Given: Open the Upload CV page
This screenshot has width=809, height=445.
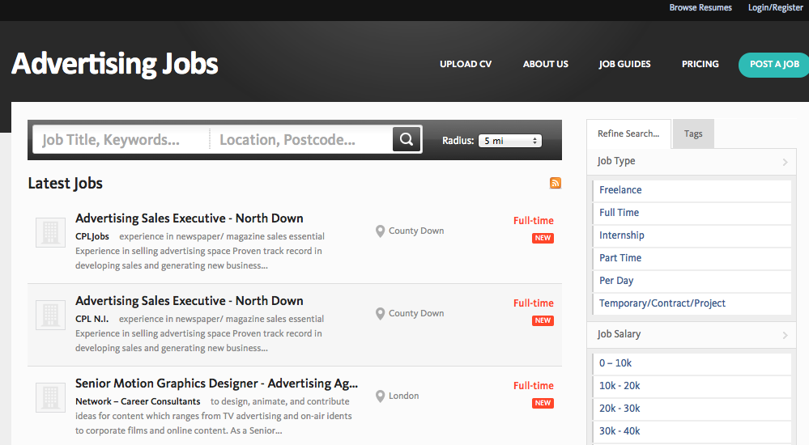Looking at the screenshot, I should [x=466, y=64].
